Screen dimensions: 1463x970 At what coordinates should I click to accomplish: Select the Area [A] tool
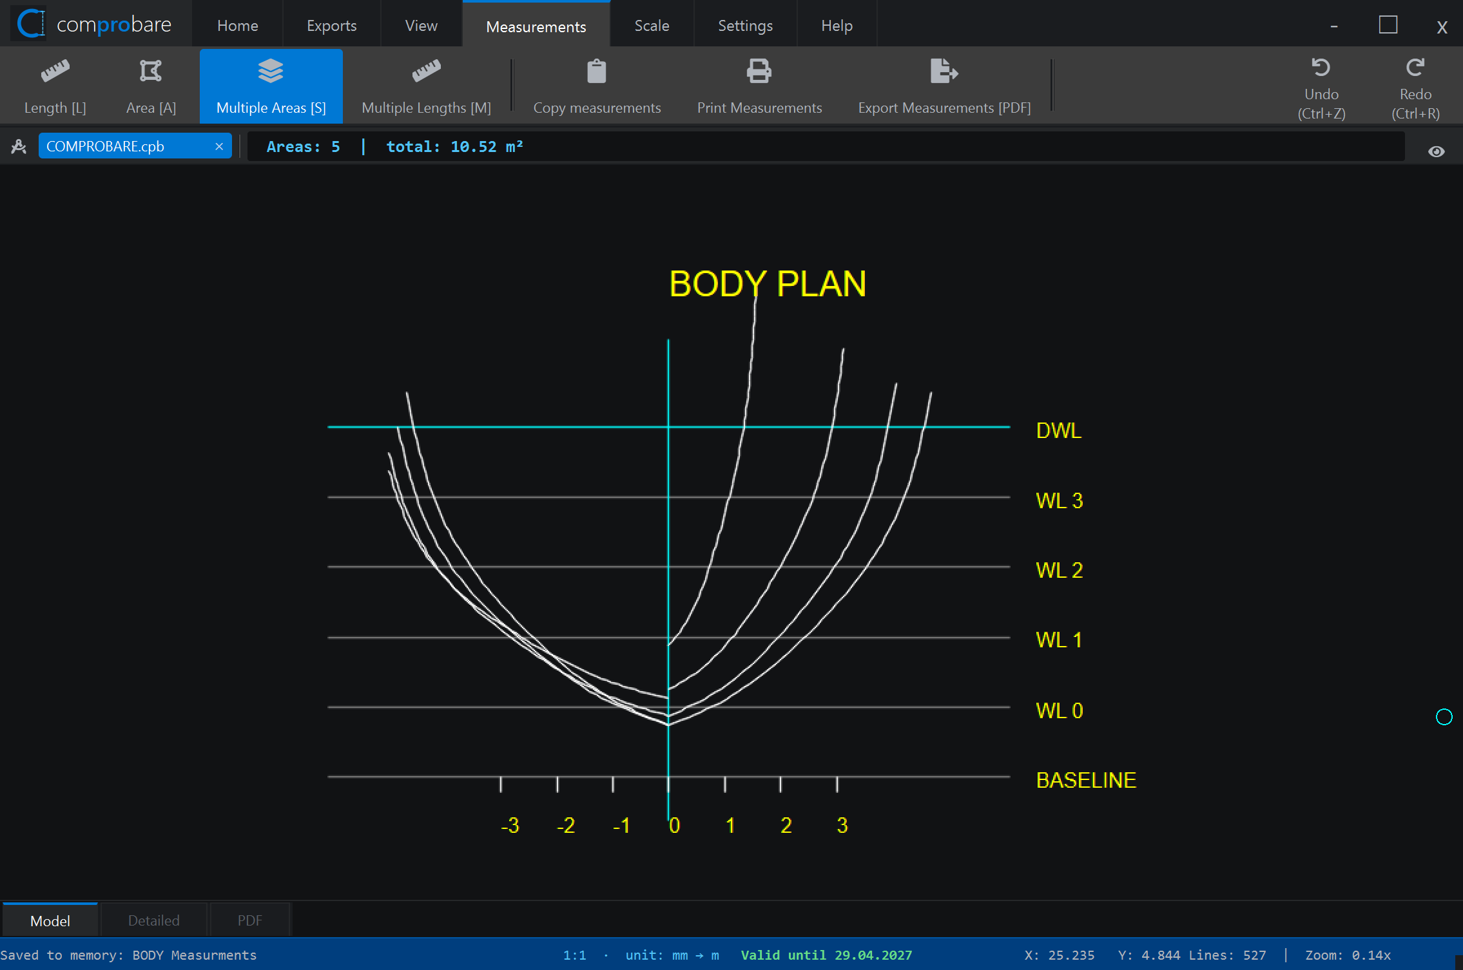pos(151,87)
